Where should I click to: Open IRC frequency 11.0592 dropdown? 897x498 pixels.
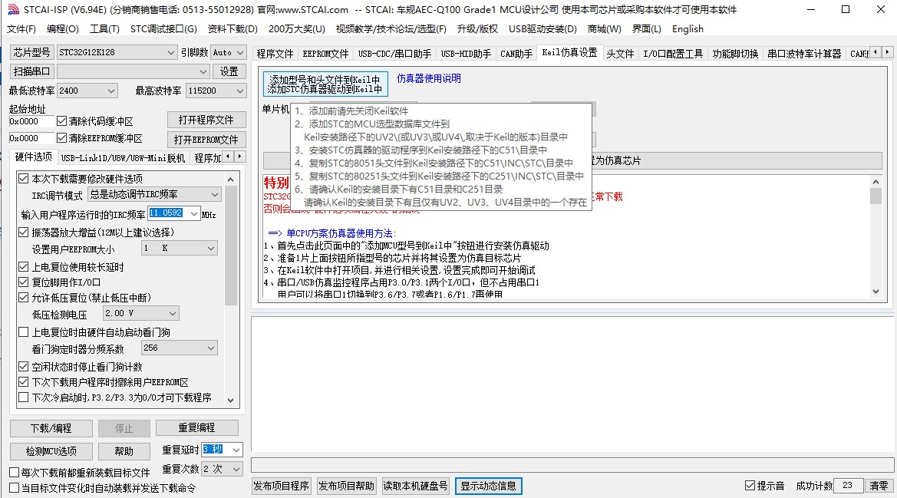tap(194, 214)
